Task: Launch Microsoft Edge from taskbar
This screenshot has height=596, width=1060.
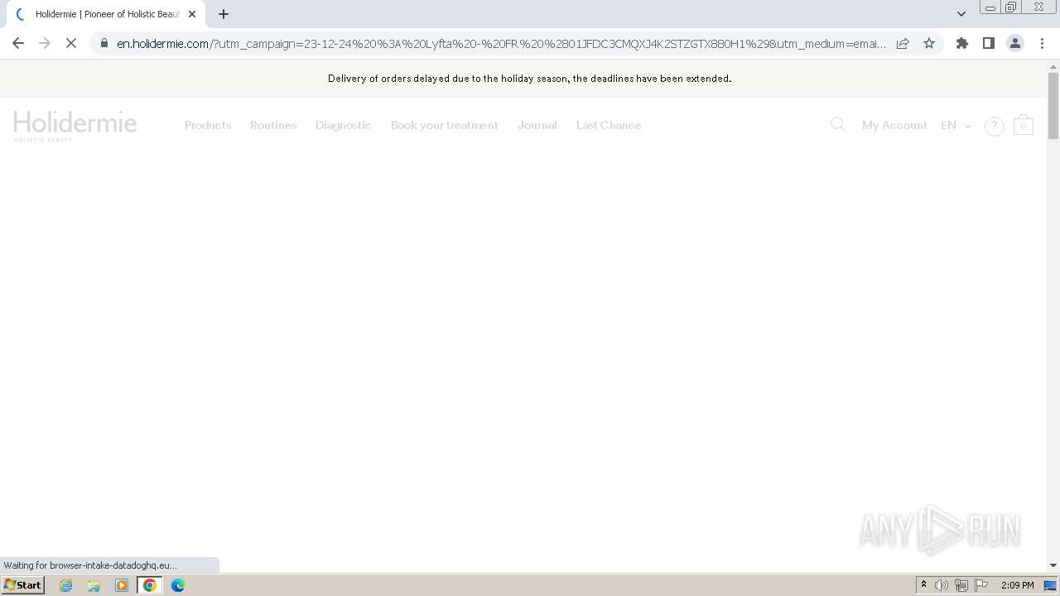Action: [x=178, y=585]
